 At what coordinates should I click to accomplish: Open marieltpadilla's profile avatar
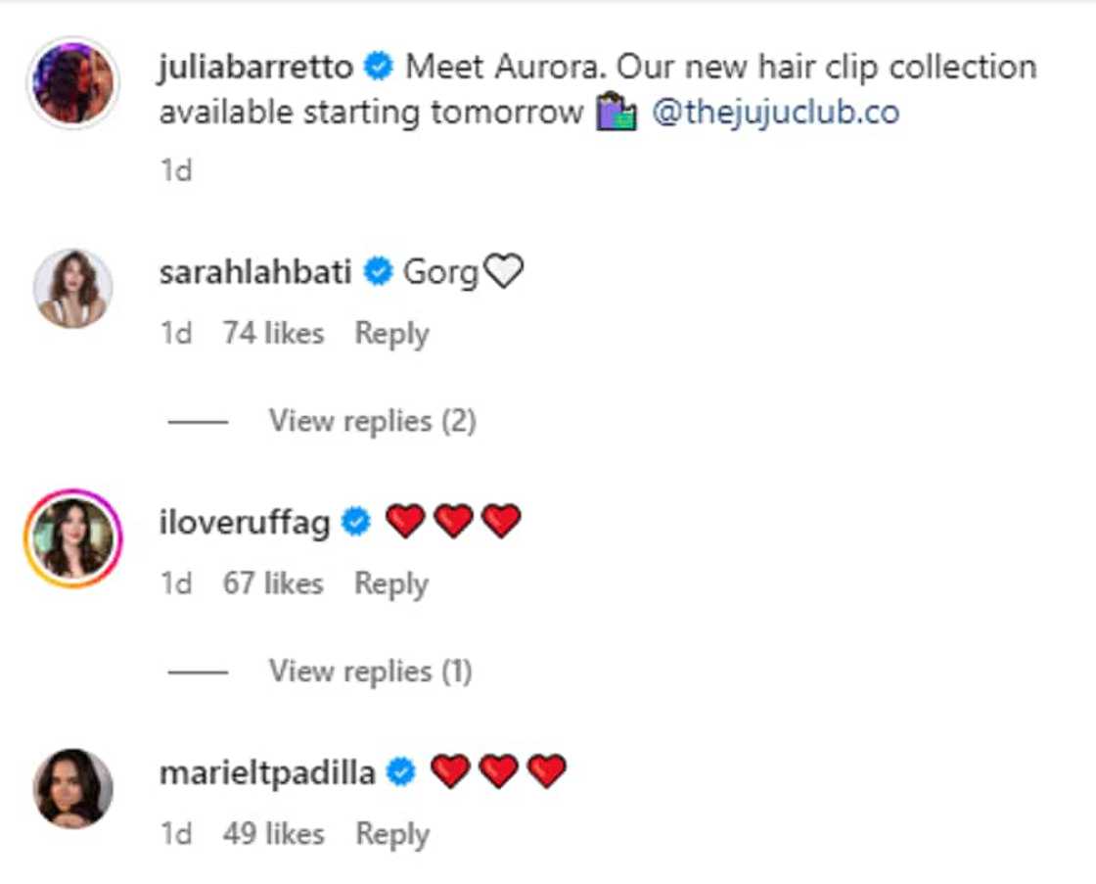pos(73,788)
